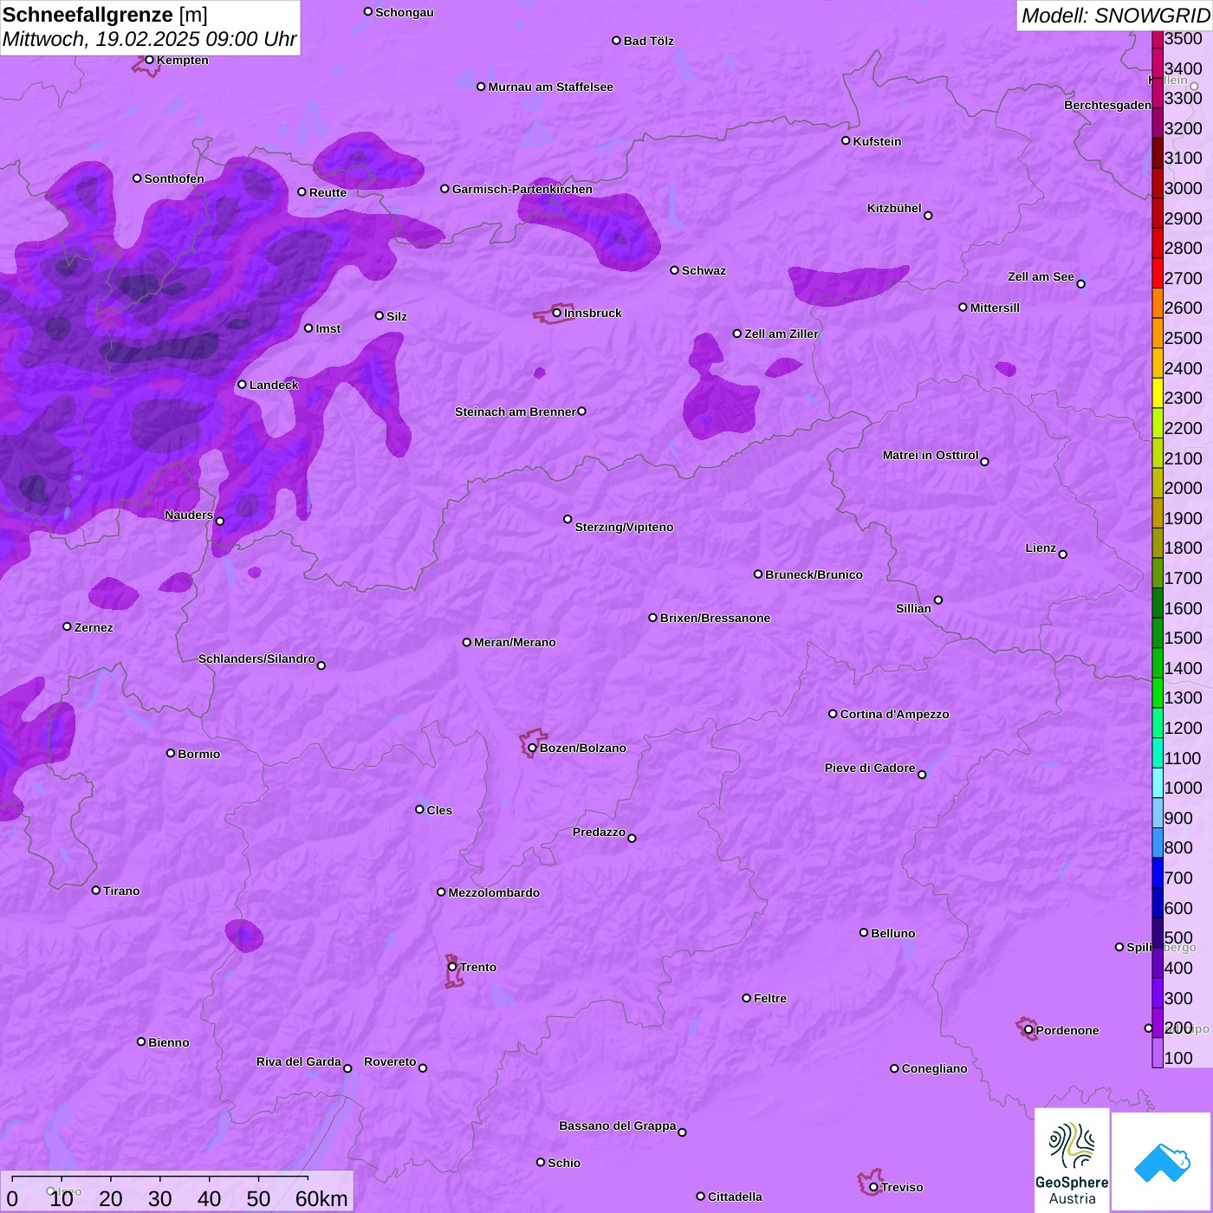Click the blue cloud-arrow logo icon

pos(1161,1163)
